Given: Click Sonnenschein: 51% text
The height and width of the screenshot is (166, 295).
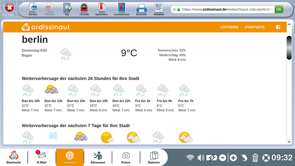Looking at the screenshot, I should [x=172, y=50].
